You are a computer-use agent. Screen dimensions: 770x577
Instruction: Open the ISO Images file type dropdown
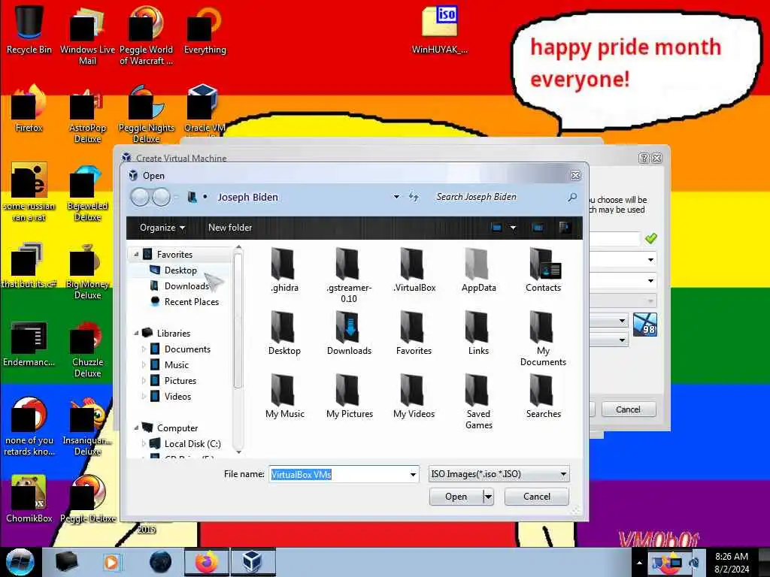pos(499,475)
